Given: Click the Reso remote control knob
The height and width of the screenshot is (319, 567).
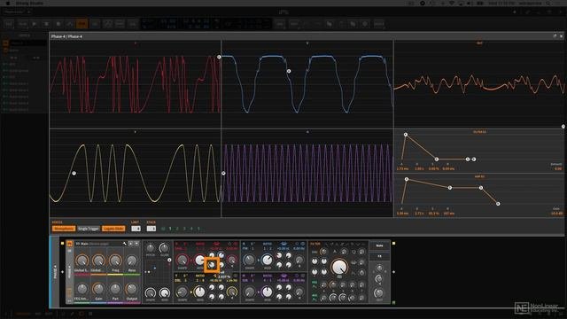Looking at the screenshot, I should point(132,261).
